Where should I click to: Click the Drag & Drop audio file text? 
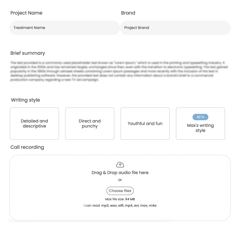[x=120, y=172]
